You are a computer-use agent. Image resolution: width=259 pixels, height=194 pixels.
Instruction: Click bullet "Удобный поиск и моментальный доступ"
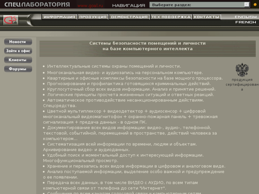pyautogui.click(x=123, y=158)
